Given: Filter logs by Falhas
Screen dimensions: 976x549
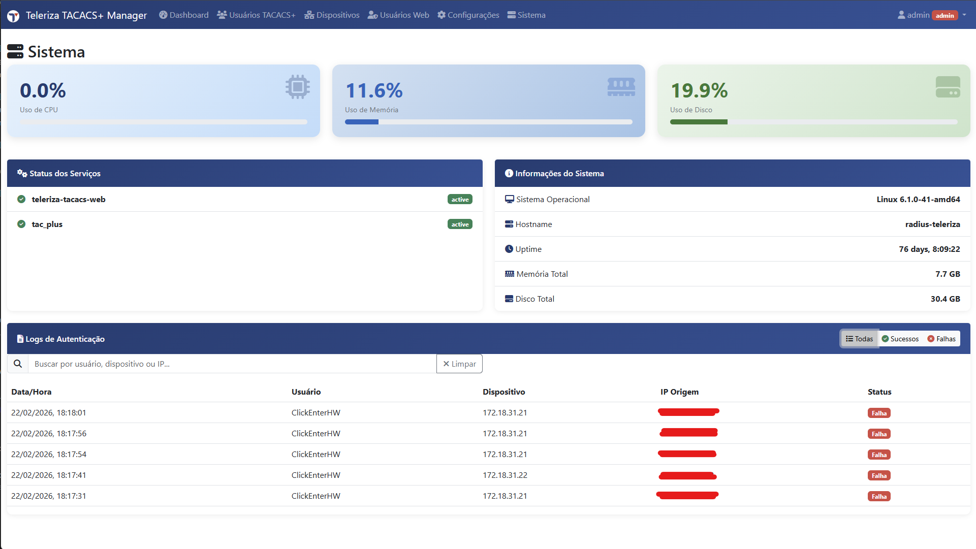Looking at the screenshot, I should (x=941, y=339).
